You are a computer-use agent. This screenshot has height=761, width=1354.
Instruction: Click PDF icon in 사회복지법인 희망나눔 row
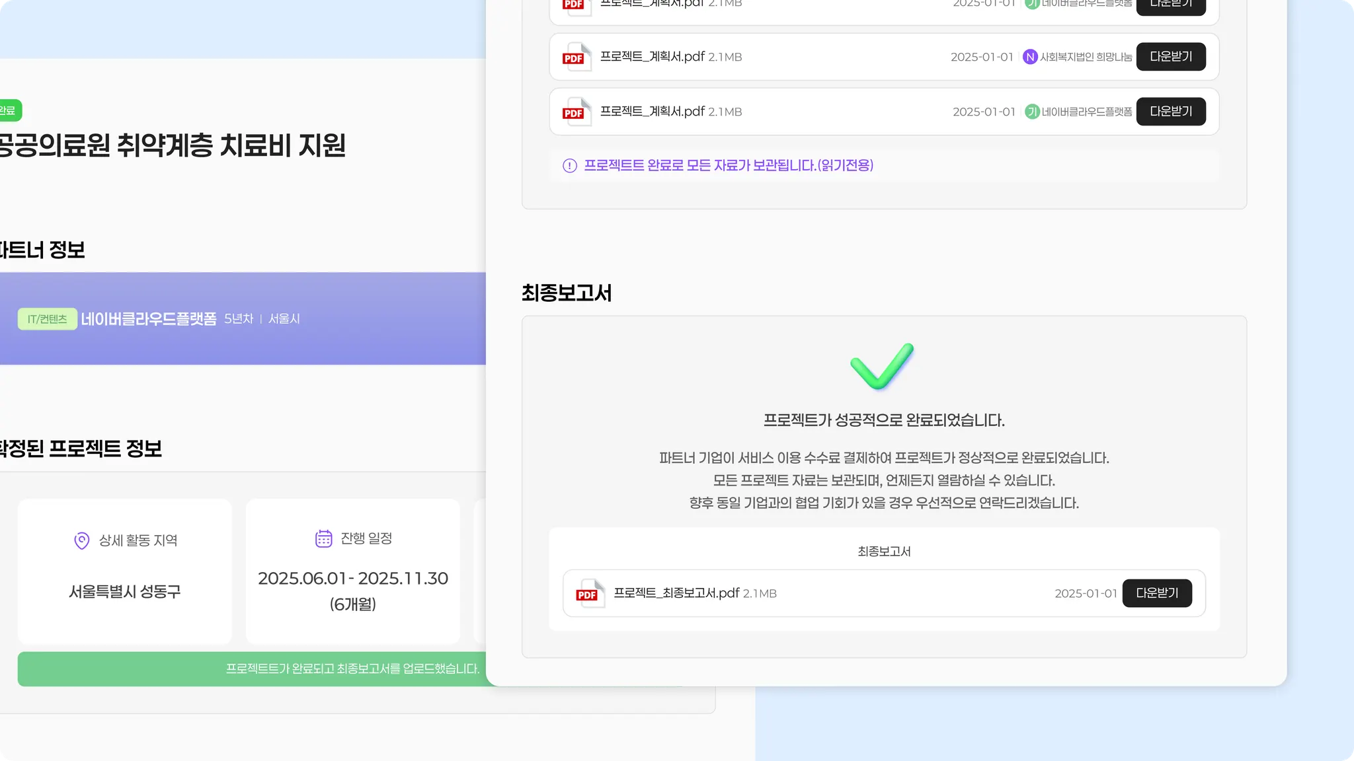[x=575, y=57]
